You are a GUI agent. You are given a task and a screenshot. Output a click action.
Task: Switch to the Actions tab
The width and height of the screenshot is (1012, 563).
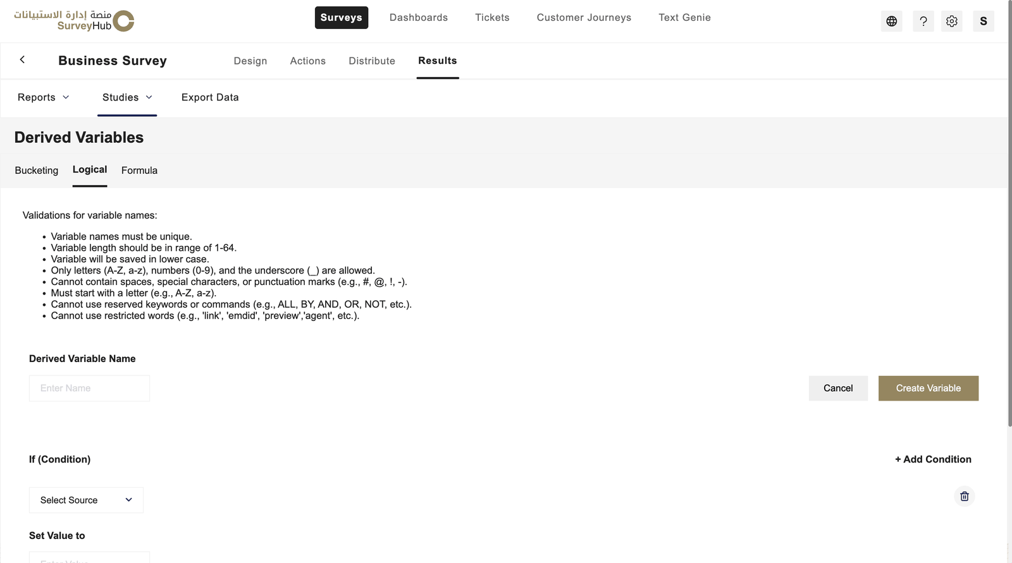tap(308, 61)
